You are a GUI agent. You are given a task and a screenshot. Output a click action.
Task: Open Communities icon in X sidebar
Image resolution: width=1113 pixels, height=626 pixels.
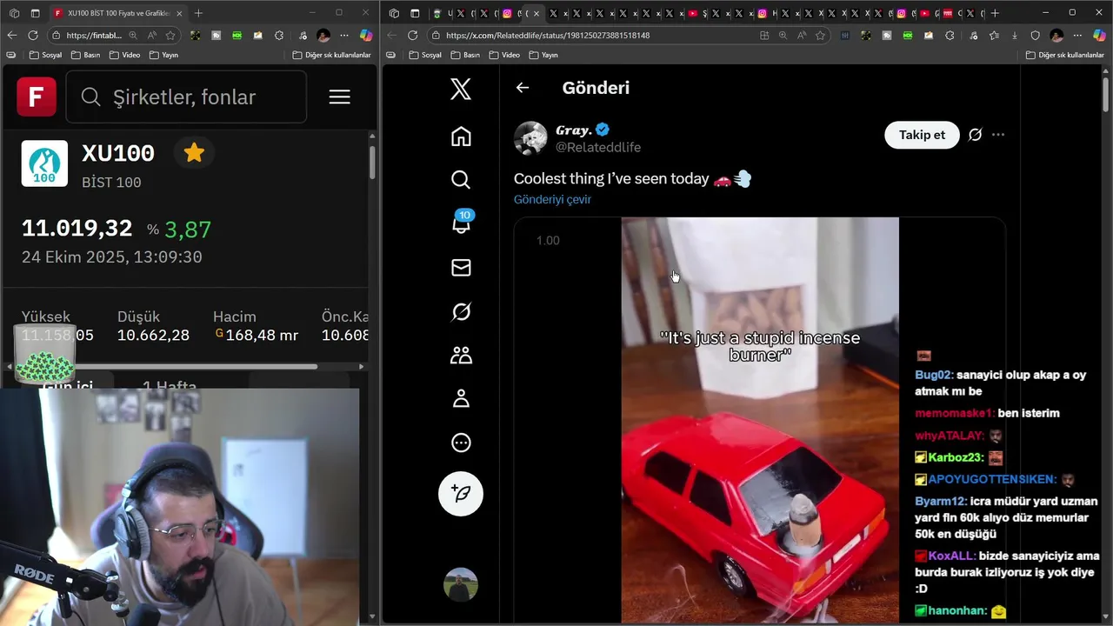461,355
